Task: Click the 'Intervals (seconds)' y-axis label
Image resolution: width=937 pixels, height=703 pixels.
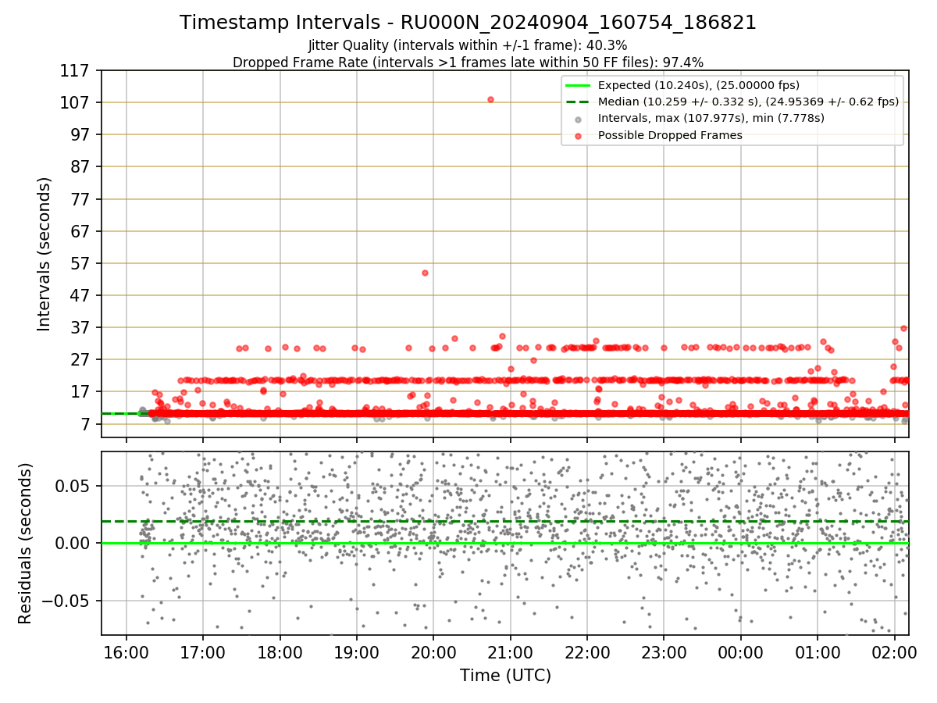Action: [45, 254]
